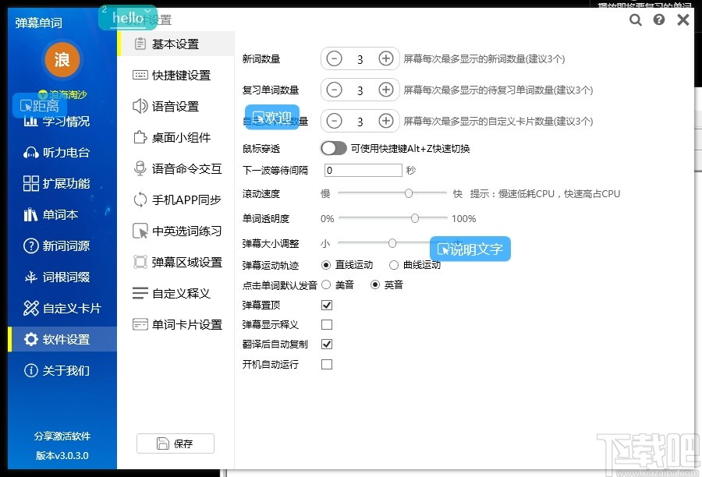Uncheck the 弹幕置顶 checkbox
This screenshot has width=702, height=477.
click(x=325, y=305)
